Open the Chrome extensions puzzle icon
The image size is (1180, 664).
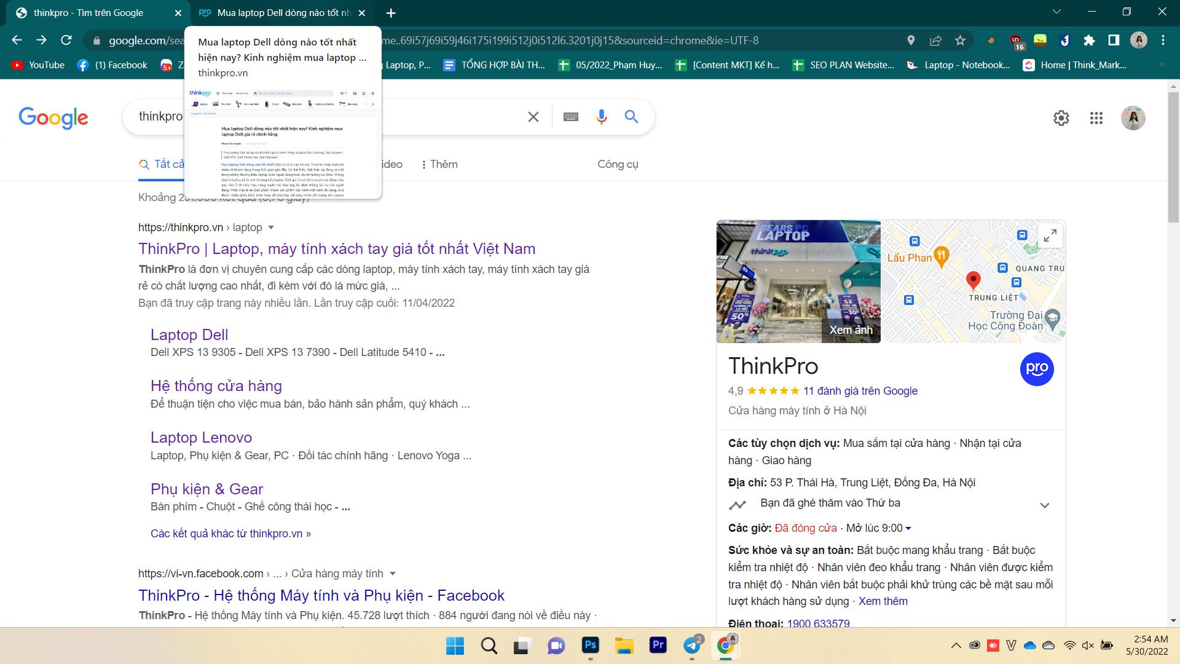pyautogui.click(x=1089, y=41)
